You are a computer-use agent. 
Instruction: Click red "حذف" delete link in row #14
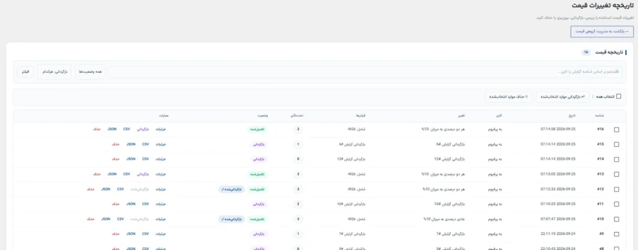[x=115, y=159]
